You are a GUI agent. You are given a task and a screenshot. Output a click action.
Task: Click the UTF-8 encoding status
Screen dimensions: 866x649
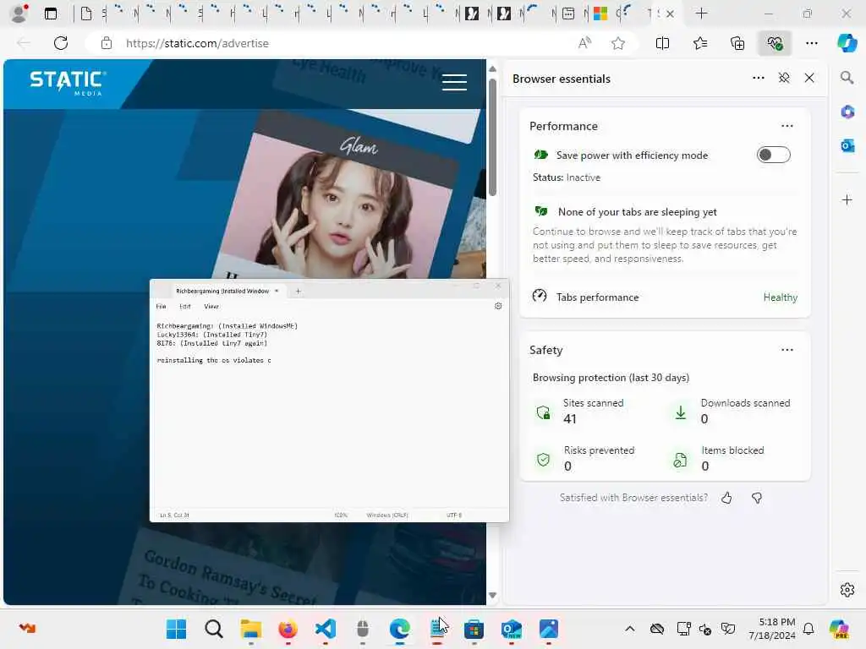coord(454,515)
